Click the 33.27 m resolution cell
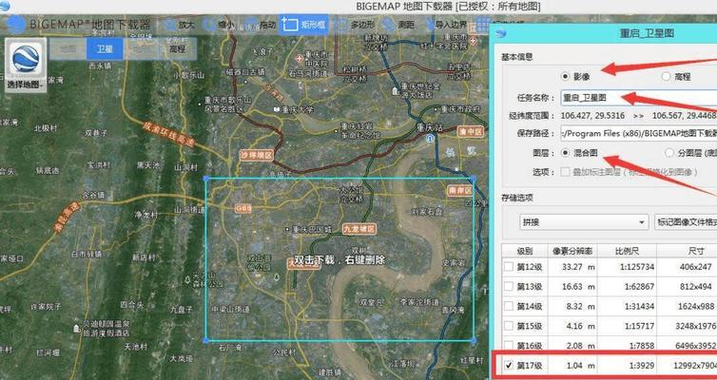717x380 pixels. (572, 267)
